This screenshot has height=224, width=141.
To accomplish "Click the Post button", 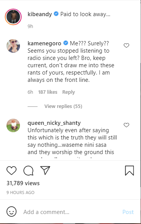I will point(128,212).
